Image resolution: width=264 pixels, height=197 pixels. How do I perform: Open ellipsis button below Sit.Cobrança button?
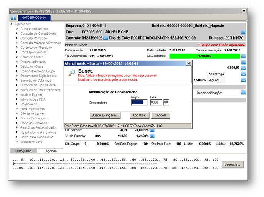[x=243, y=62]
